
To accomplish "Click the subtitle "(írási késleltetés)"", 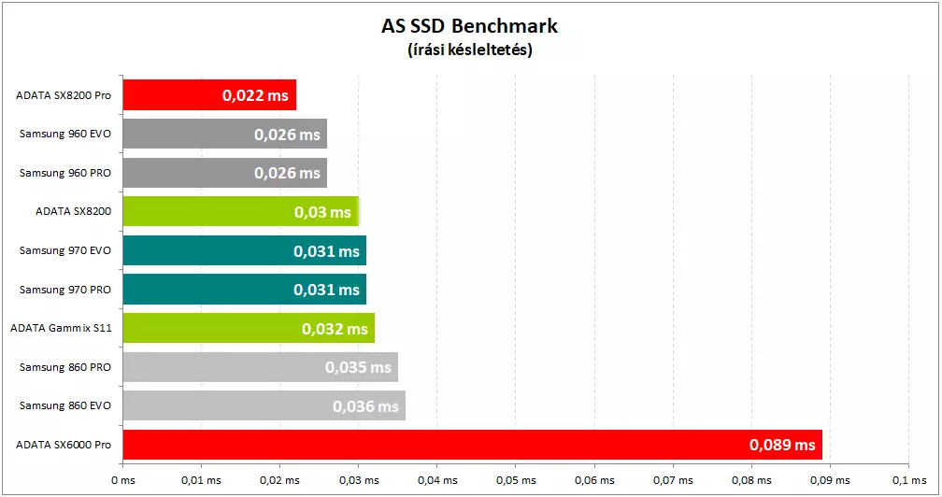I will click(470, 50).
